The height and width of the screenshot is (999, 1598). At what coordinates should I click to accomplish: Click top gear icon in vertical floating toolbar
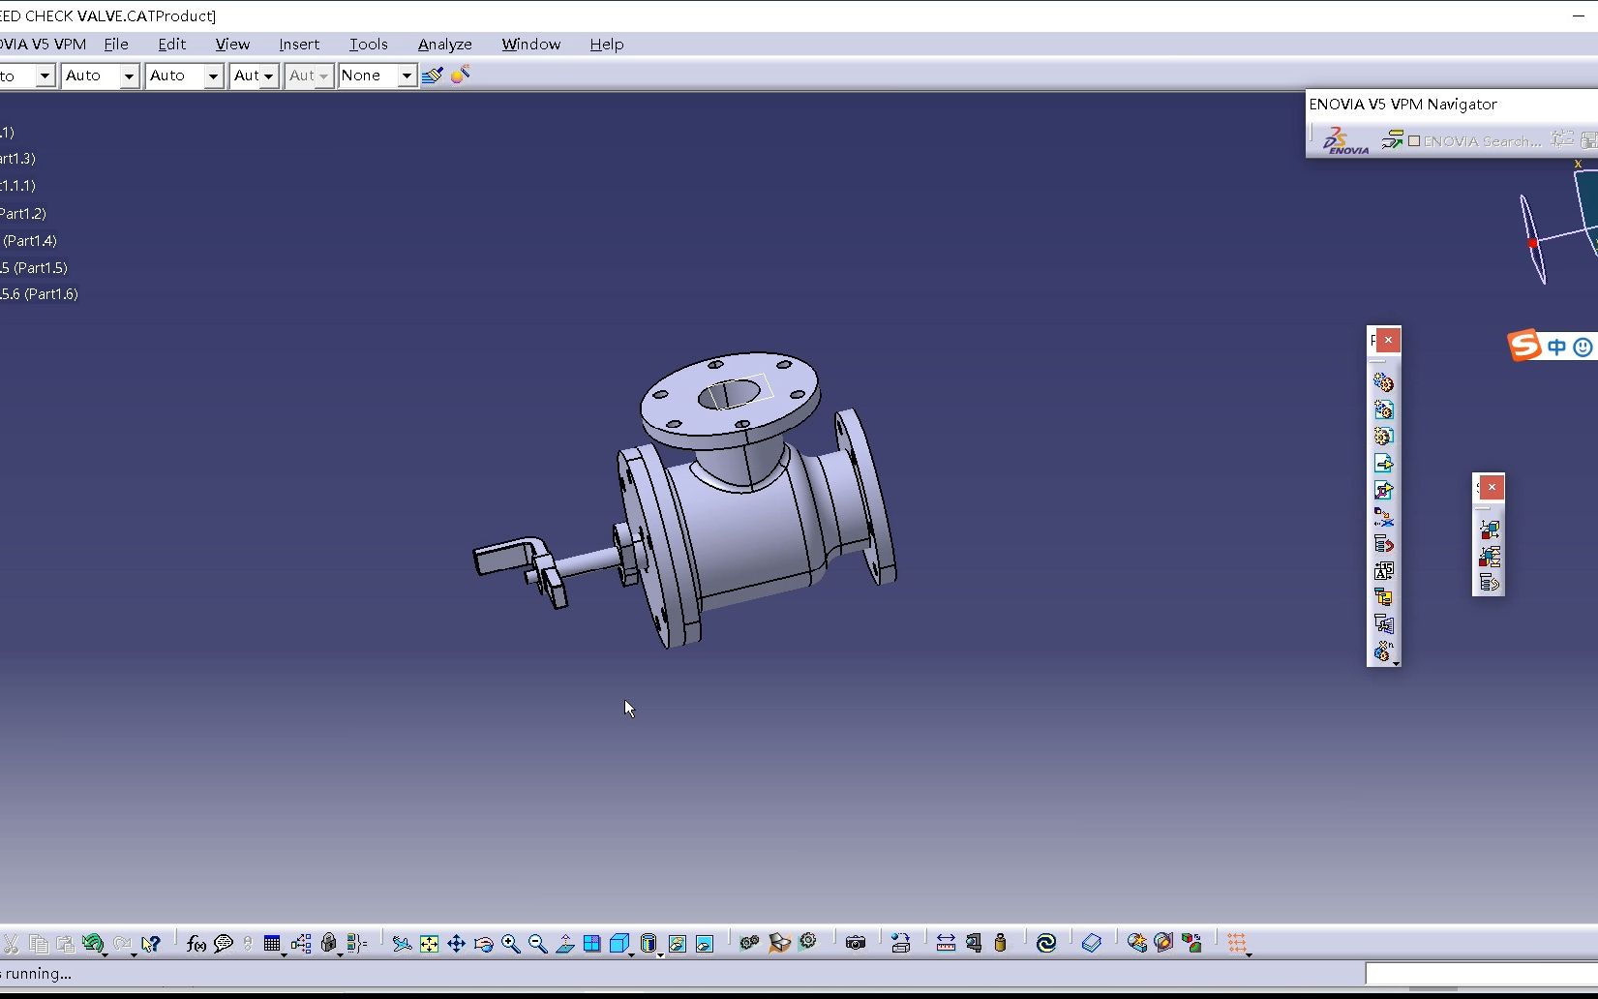[x=1384, y=383]
